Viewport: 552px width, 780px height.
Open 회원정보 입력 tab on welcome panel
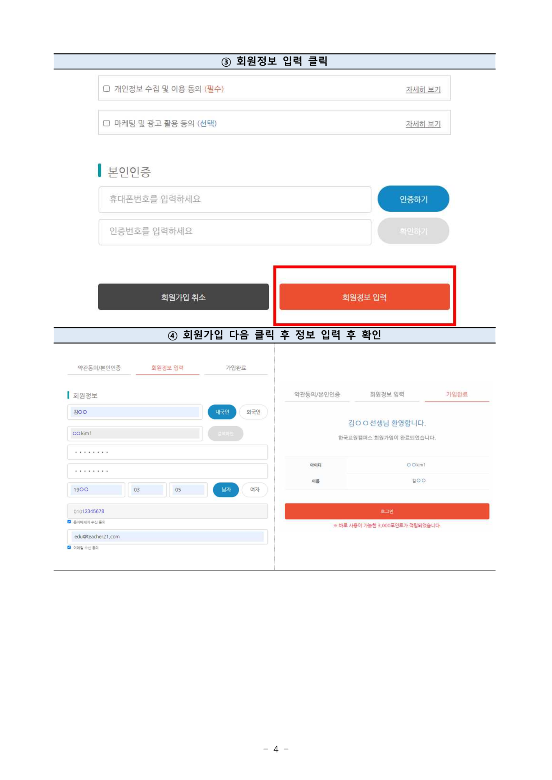387,394
